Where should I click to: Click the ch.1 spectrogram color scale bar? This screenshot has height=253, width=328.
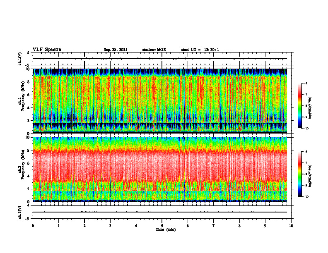pos(299,106)
